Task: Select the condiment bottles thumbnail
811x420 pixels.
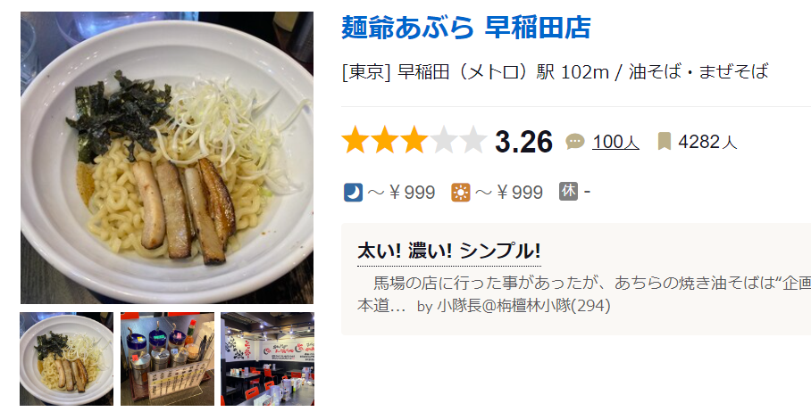Action: tap(167, 358)
